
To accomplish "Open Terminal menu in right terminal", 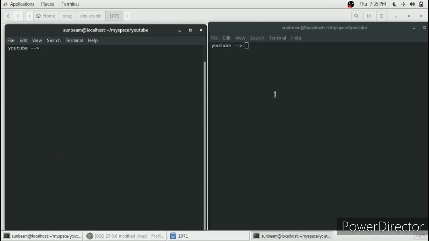I will click(278, 38).
